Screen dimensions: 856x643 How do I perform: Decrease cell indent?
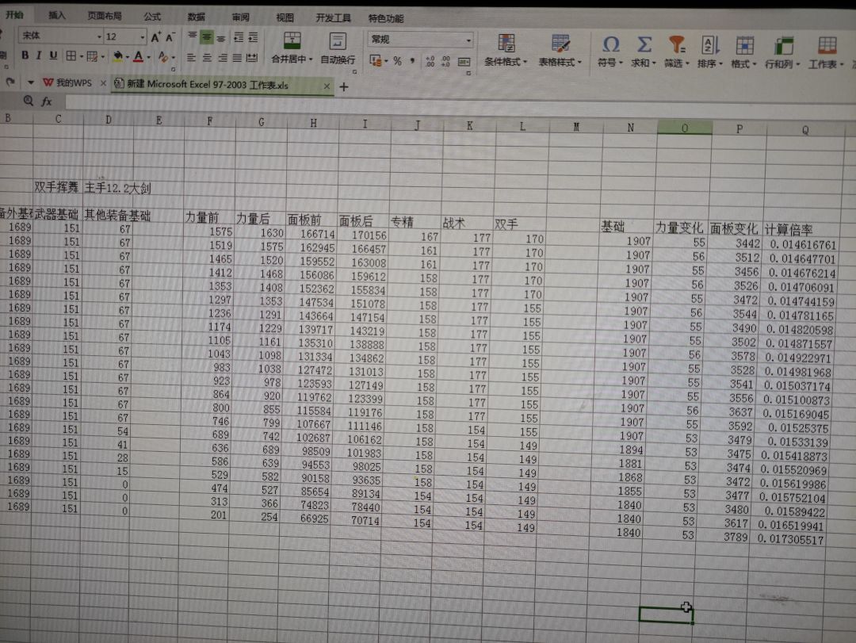[x=239, y=38]
